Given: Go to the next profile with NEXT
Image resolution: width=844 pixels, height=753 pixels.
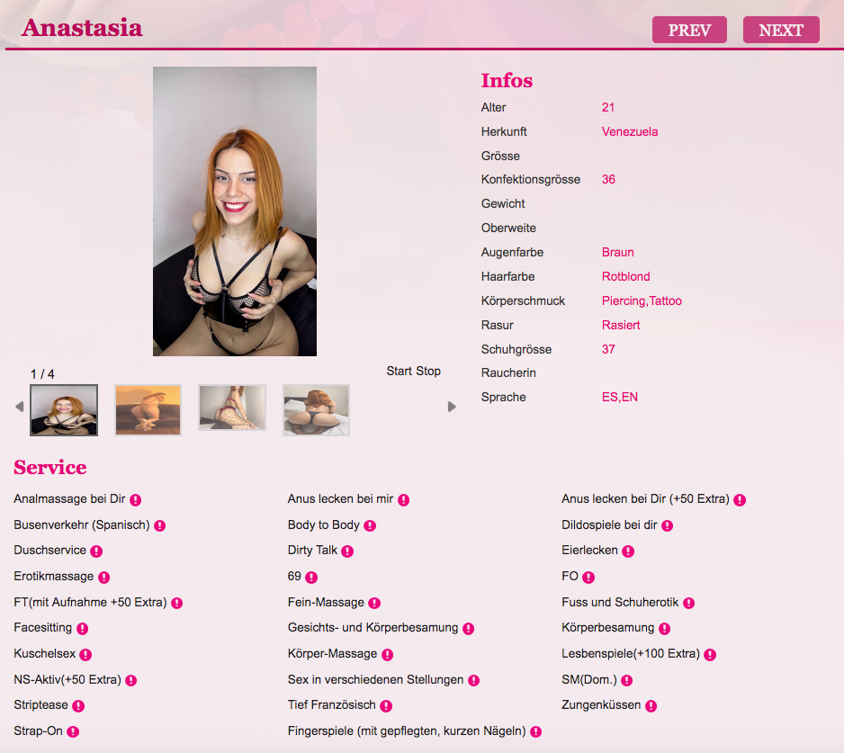Looking at the screenshot, I should pos(781,30).
